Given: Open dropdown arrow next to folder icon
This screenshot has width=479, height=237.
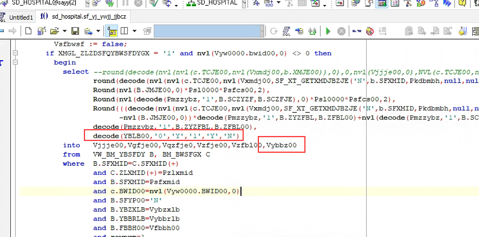Looking at the screenshot, I should click(x=64, y=31).
